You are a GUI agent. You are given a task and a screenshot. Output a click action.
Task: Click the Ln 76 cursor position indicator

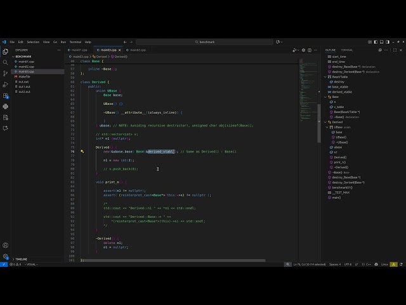(x=310, y=264)
